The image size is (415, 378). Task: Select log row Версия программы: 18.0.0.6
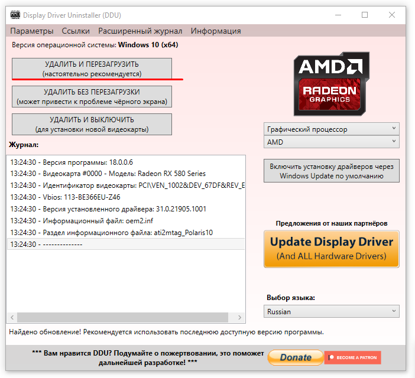coord(126,162)
